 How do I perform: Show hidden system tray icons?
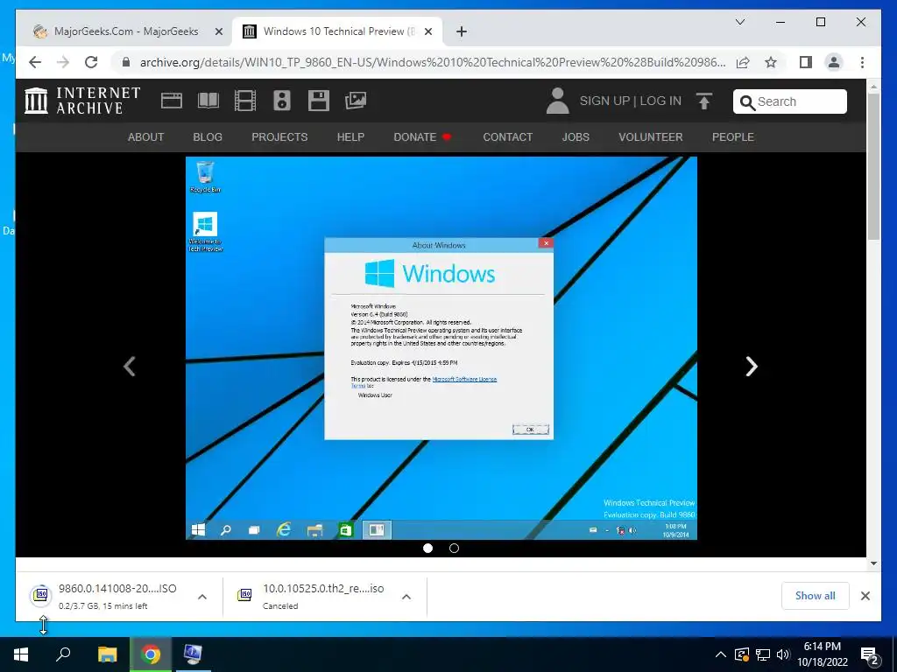click(x=721, y=654)
